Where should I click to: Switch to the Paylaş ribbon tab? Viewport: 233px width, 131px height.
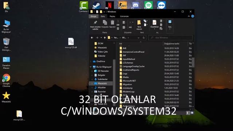coord(112,16)
